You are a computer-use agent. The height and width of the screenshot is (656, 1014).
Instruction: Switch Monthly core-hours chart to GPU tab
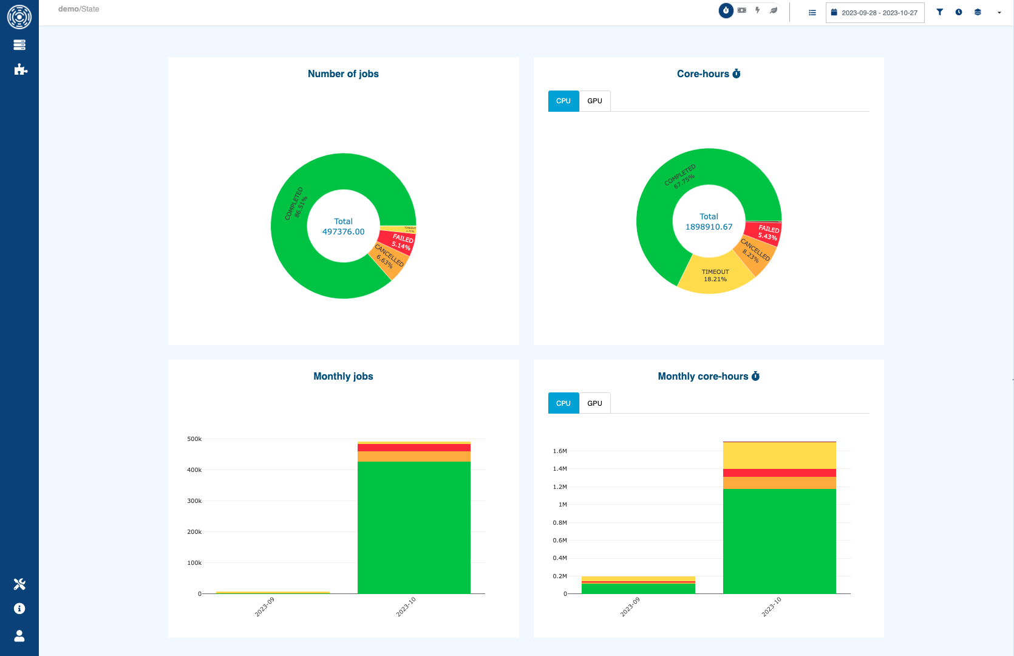pyautogui.click(x=594, y=403)
